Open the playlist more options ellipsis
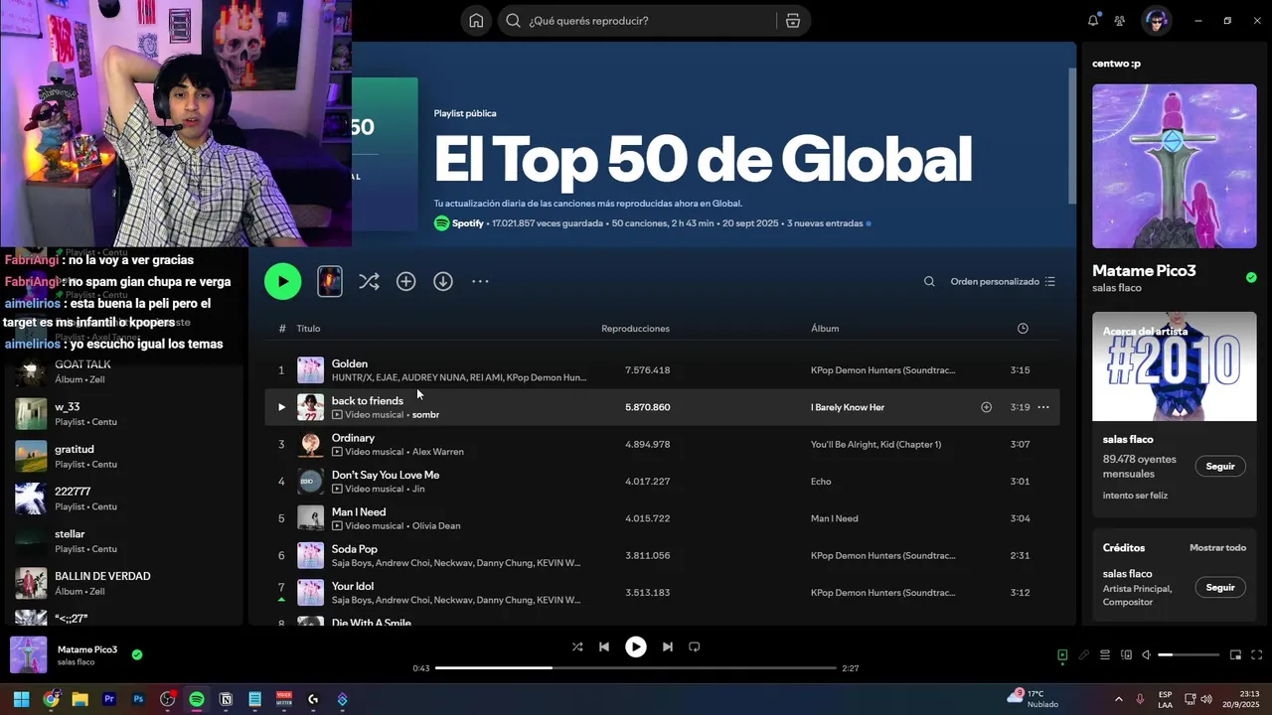 pyautogui.click(x=480, y=282)
